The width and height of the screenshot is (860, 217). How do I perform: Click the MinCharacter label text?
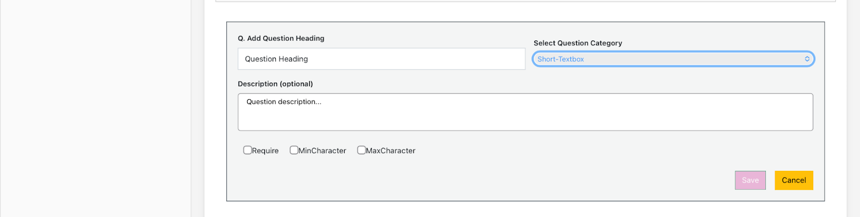pos(322,151)
